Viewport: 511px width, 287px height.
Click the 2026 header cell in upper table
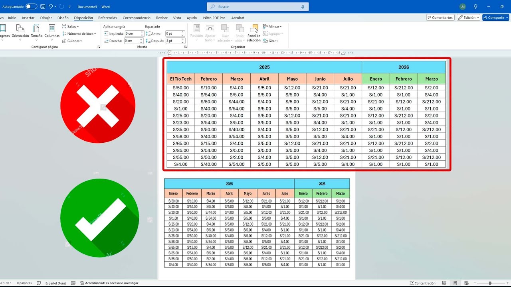click(404, 67)
